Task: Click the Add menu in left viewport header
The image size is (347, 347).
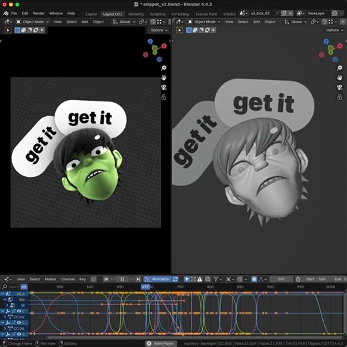Action: (x=85, y=22)
